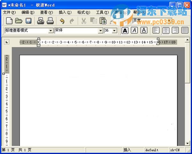Save document with the floppy disk icon

(28, 21)
